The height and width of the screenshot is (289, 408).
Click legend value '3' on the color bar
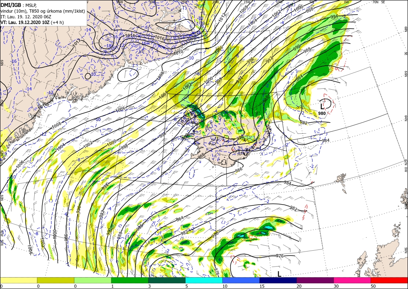150,286
